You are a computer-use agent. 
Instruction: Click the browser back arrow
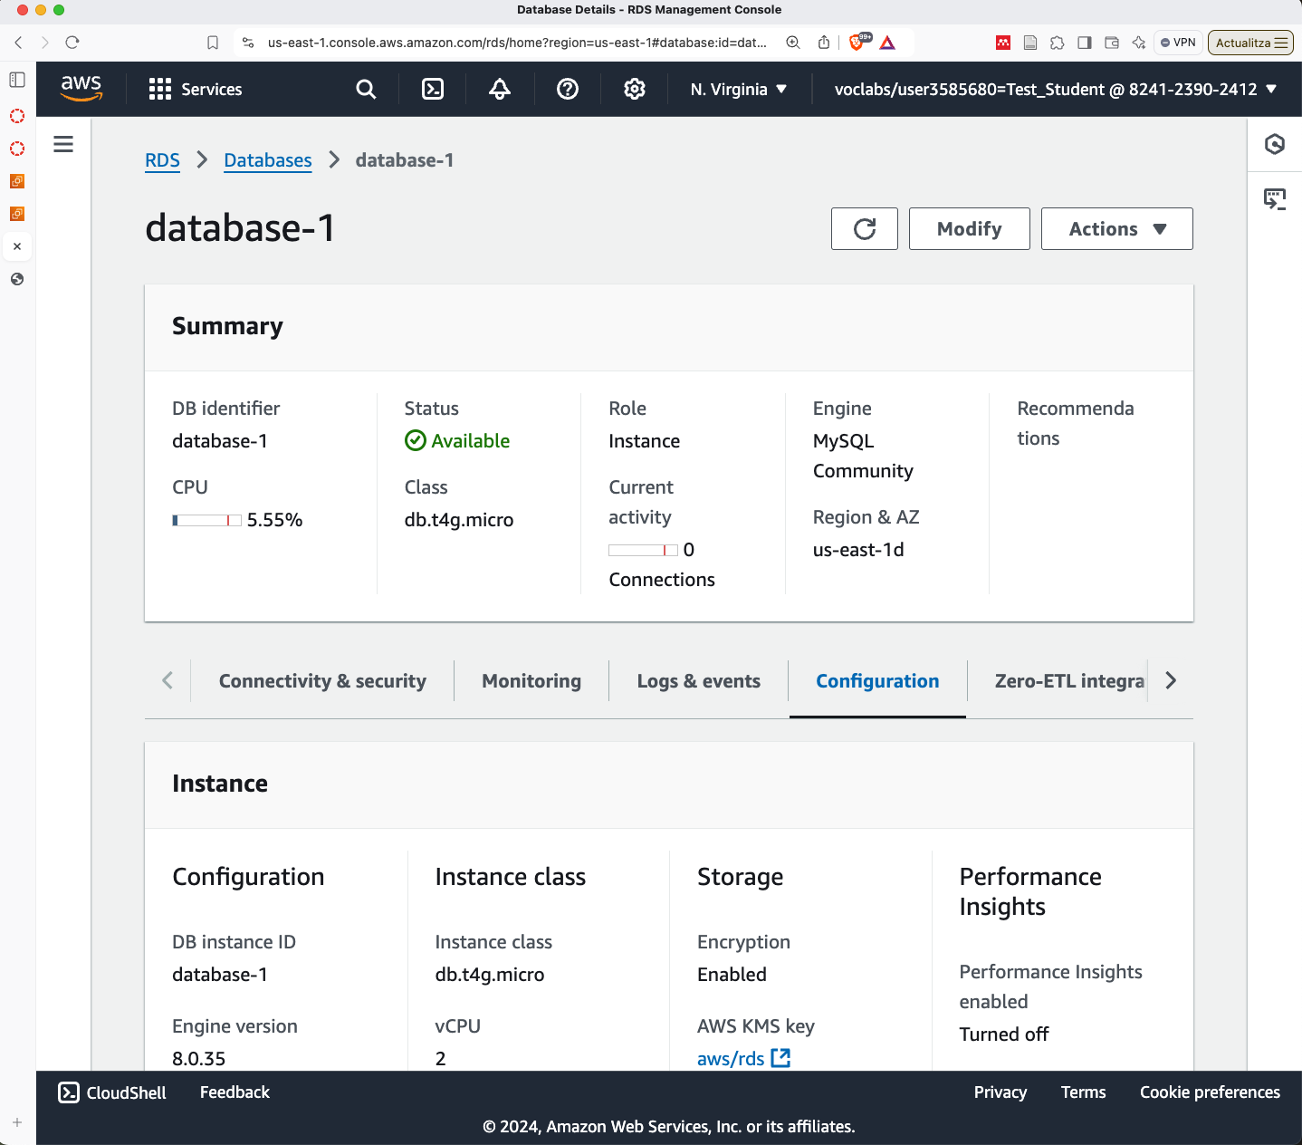pyautogui.click(x=18, y=43)
